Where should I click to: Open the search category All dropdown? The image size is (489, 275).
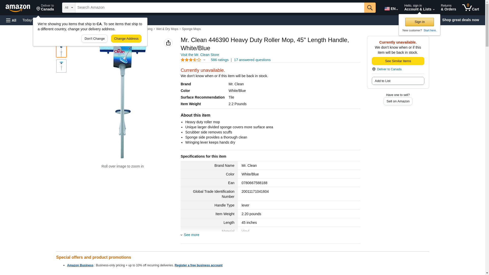69,8
